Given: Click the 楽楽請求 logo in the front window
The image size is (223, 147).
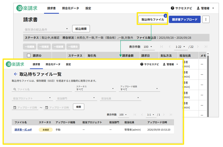Looking at the screenshot, I should (15, 64).
